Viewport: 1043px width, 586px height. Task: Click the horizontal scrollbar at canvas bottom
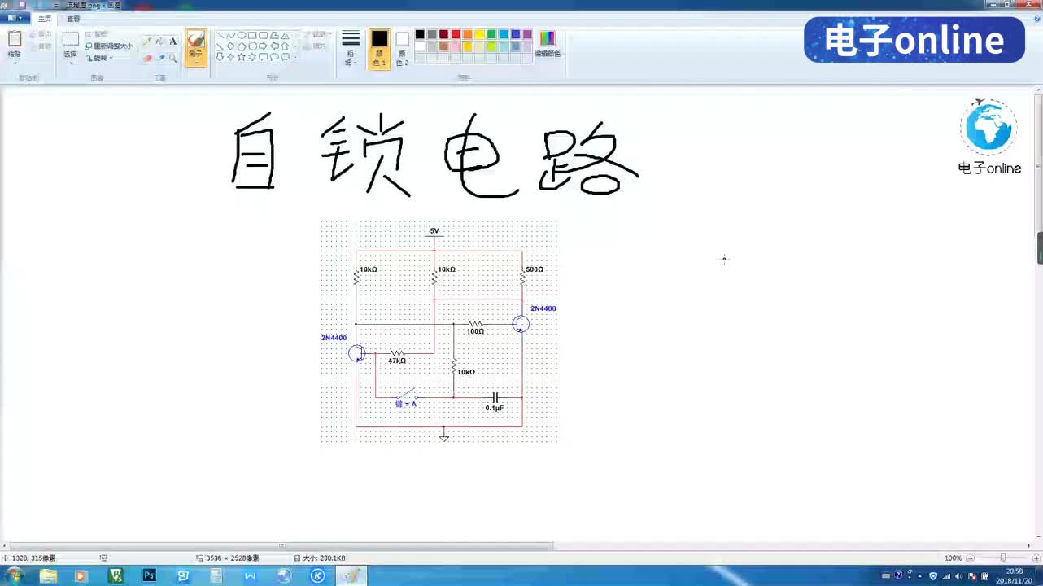tap(281, 546)
